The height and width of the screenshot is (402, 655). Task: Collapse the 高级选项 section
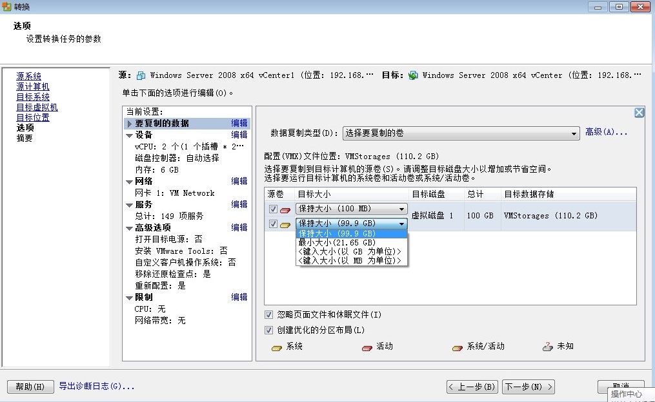pyautogui.click(x=130, y=228)
